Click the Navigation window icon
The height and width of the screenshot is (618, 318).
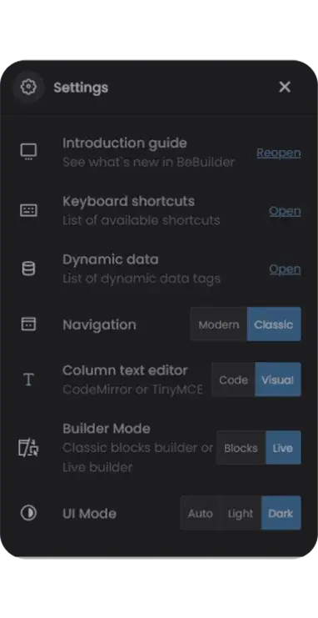[28, 324]
